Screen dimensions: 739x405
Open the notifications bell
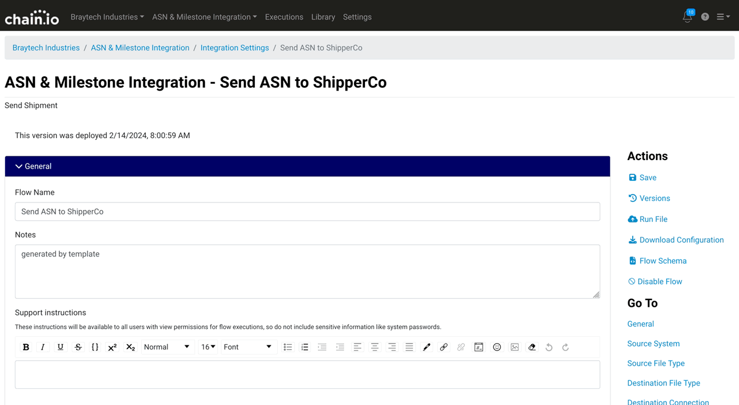click(x=687, y=17)
